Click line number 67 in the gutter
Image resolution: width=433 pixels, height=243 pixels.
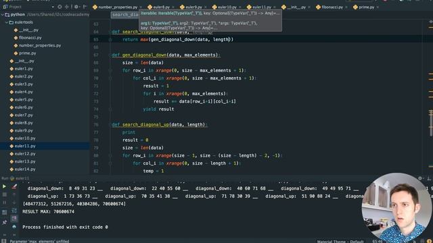point(96,55)
